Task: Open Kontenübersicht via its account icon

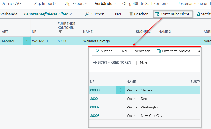Action: click(x=157, y=14)
